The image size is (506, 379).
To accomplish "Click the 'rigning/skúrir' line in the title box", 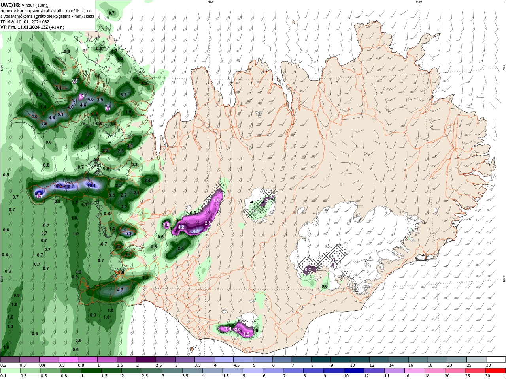I will pos(46,11).
